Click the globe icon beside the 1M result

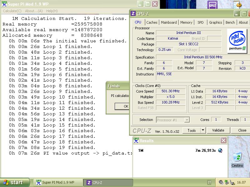[220, 151]
